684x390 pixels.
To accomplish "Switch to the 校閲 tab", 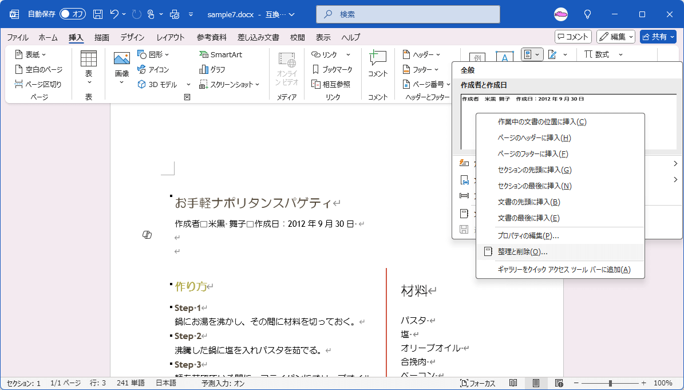I will (298, 38).
